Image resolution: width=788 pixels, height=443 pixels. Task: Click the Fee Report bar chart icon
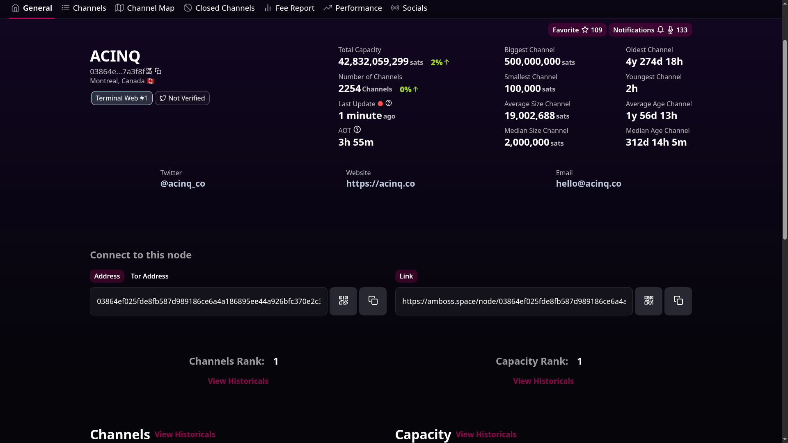click(x=268, y=8)
